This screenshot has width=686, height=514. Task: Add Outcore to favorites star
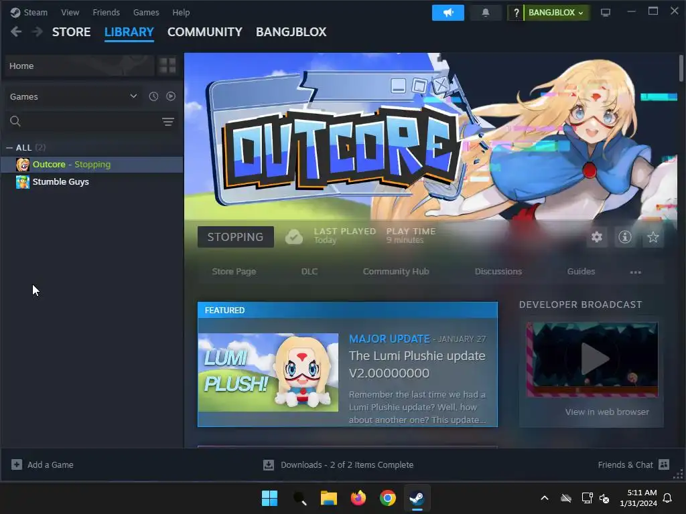[653, 237]
